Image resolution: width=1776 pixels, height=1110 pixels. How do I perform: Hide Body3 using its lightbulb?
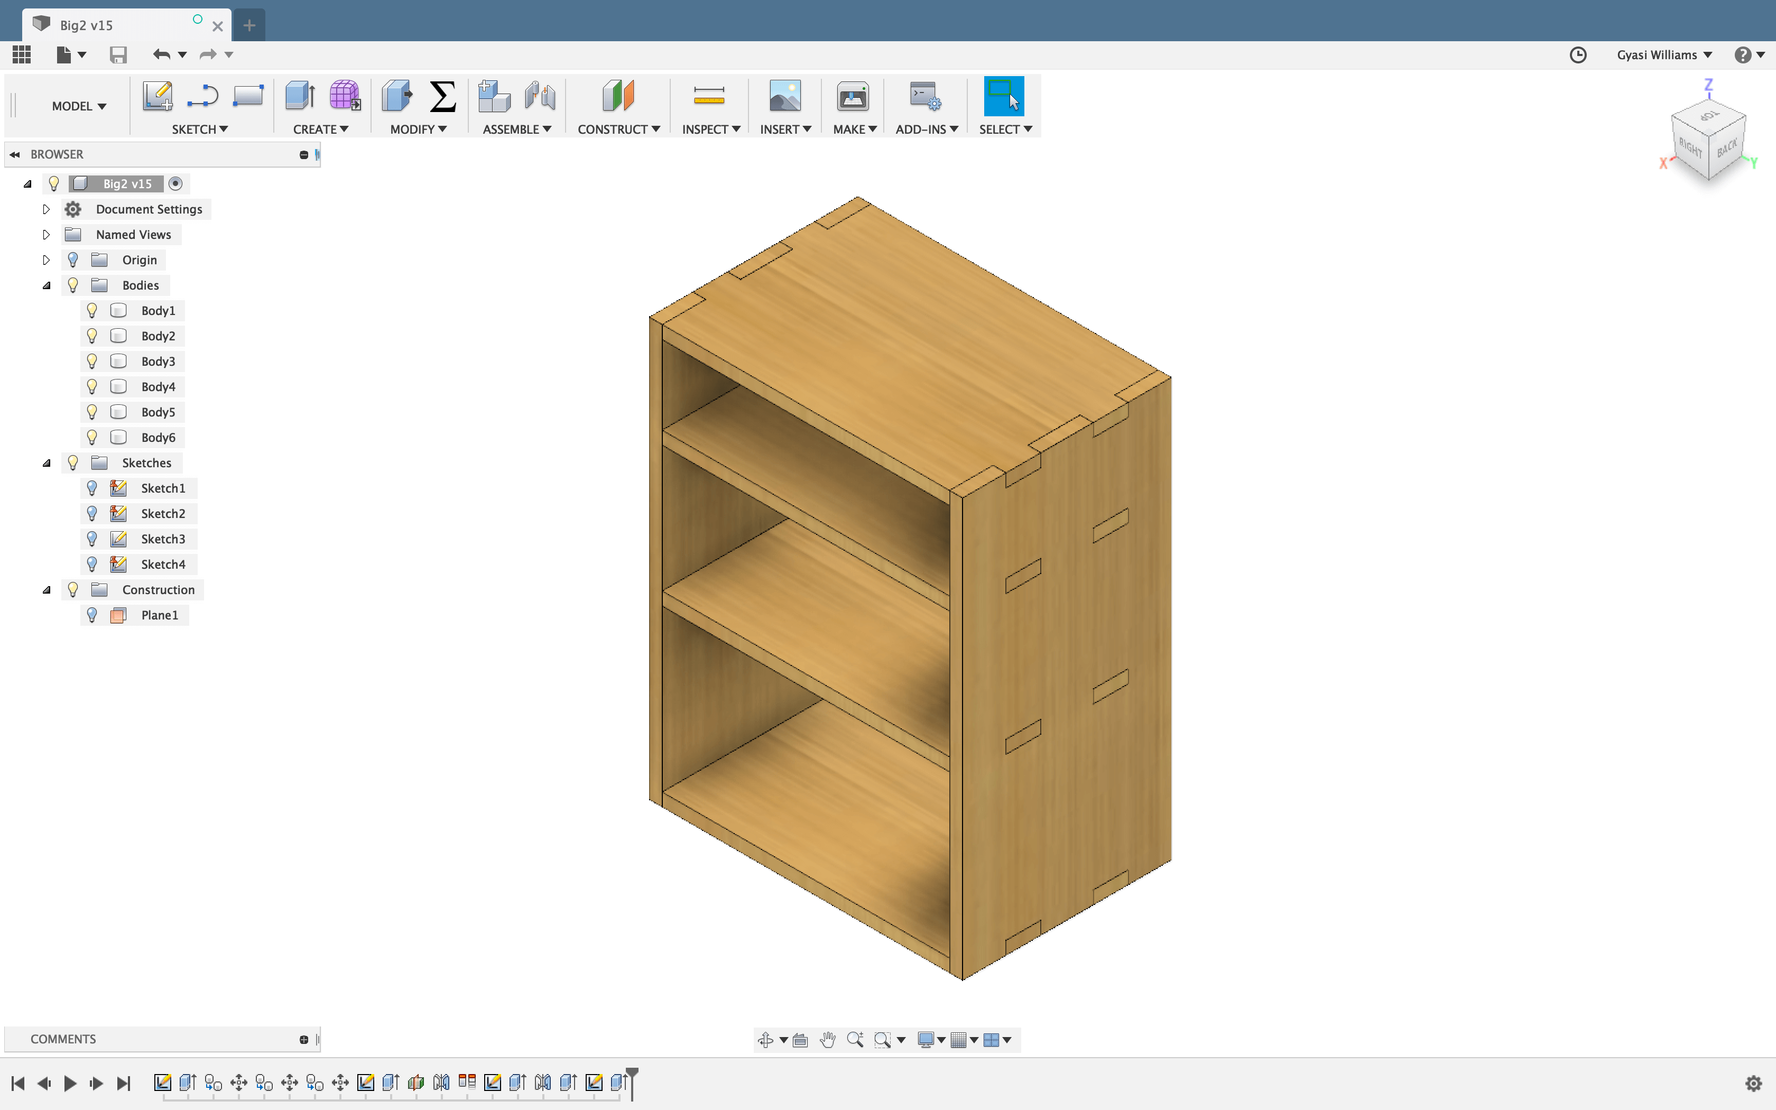click(92, 361)
